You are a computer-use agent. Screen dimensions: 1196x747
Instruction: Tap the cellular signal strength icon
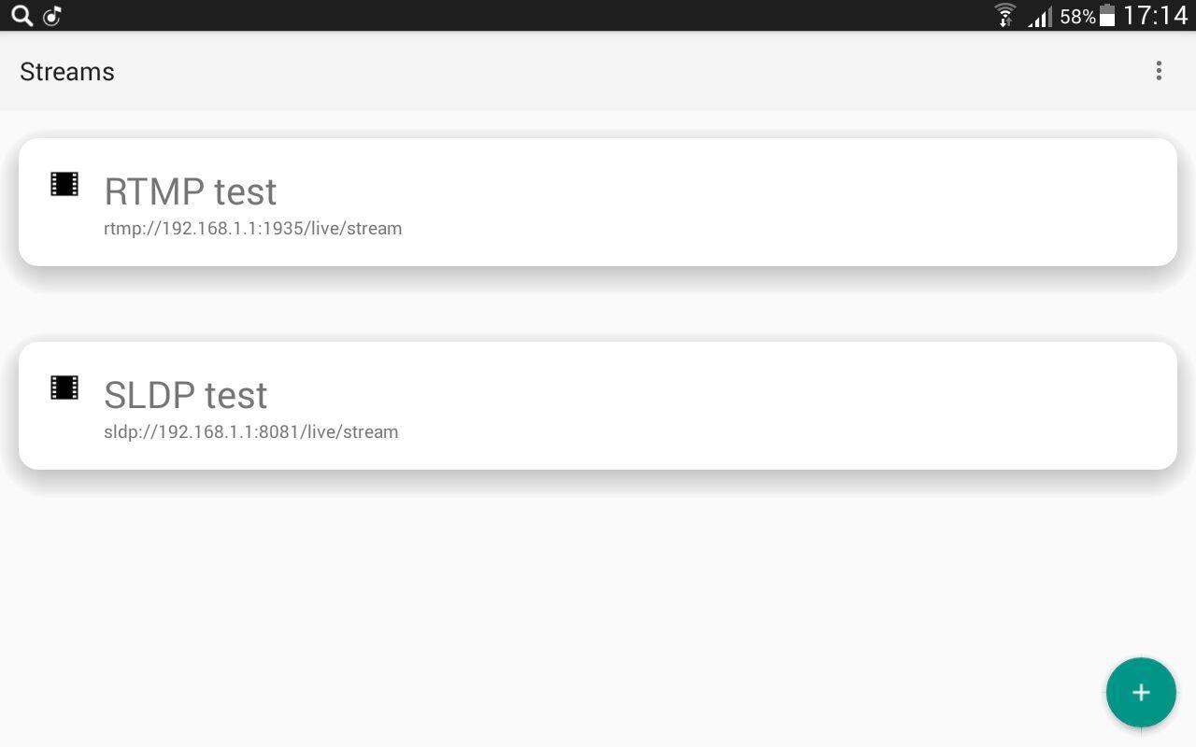coord(1040,16)
